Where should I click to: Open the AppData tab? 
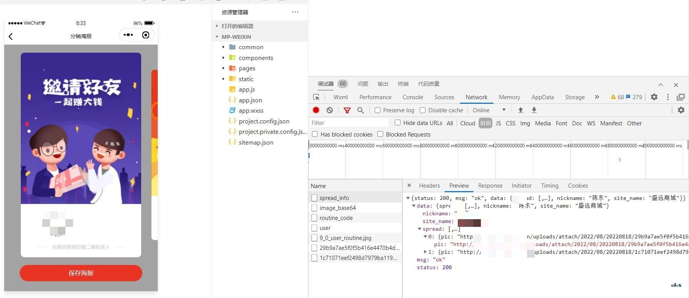click(x=542, y=97)
